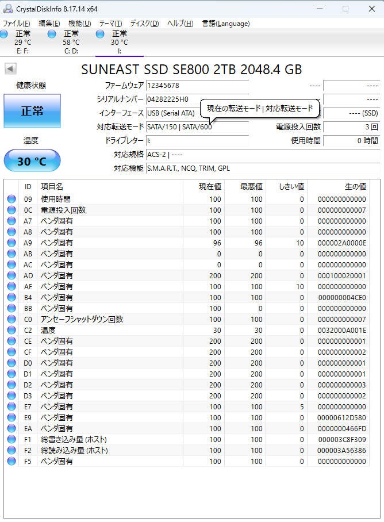Open the ディスク(D) menu

coord(144,24)
